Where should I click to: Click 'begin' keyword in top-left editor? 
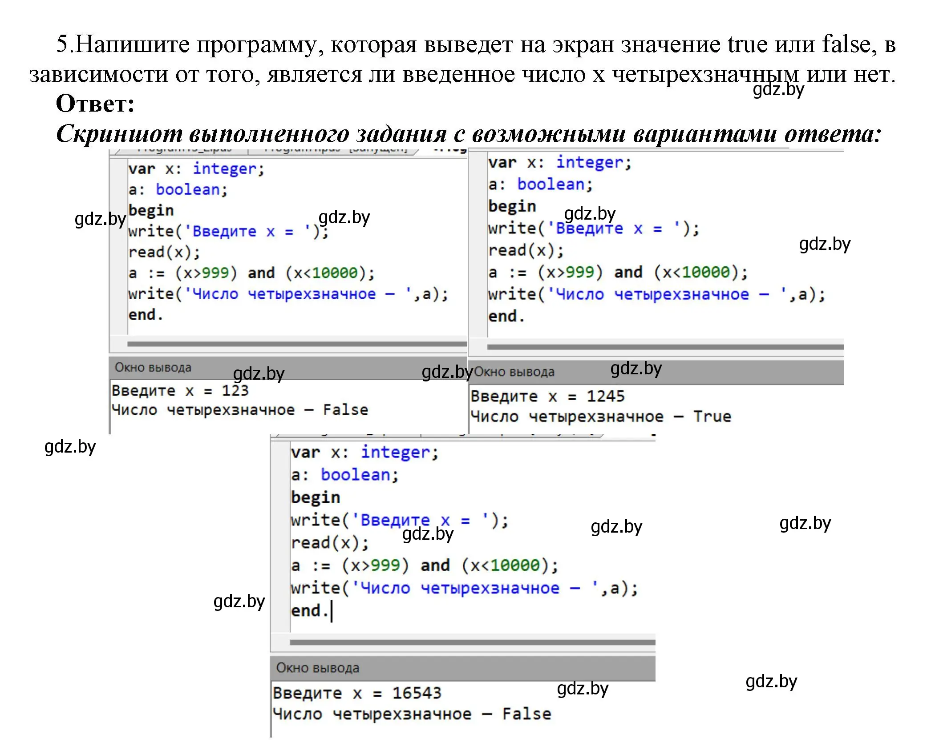tap(151, 210)
